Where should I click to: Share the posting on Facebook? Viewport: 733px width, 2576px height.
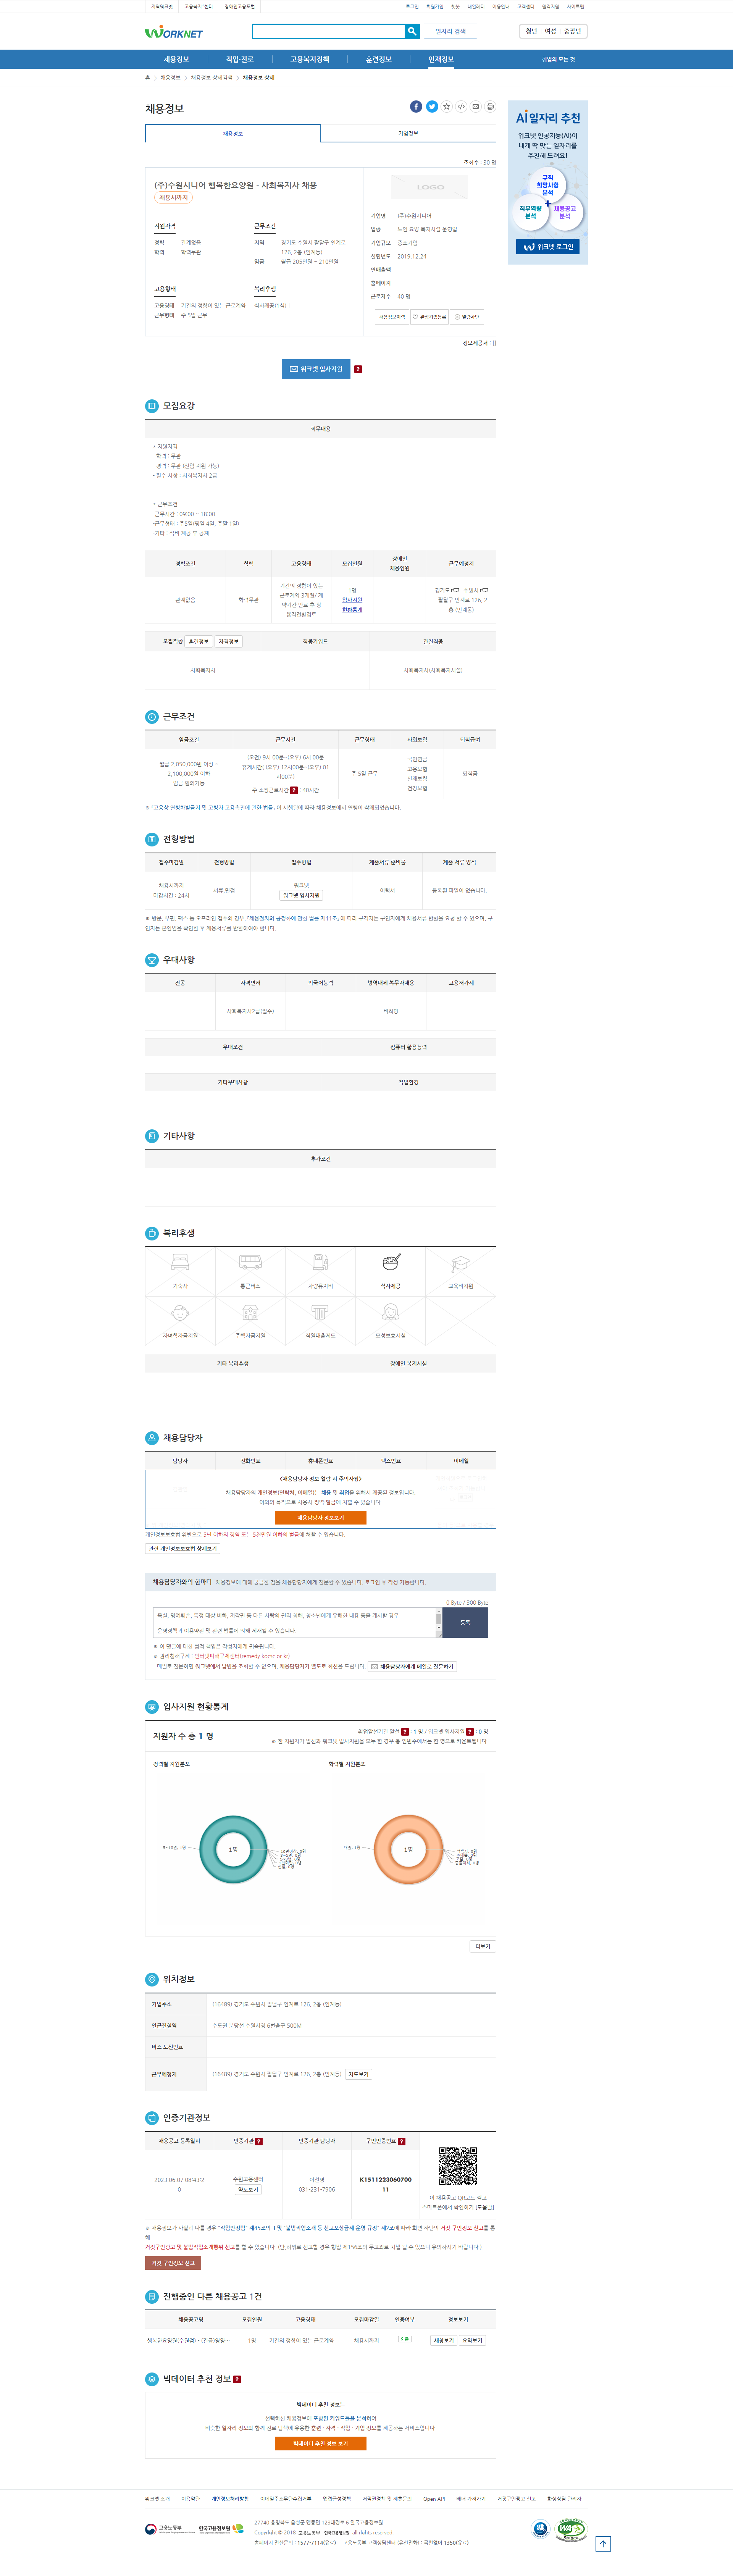click(416, 106)
